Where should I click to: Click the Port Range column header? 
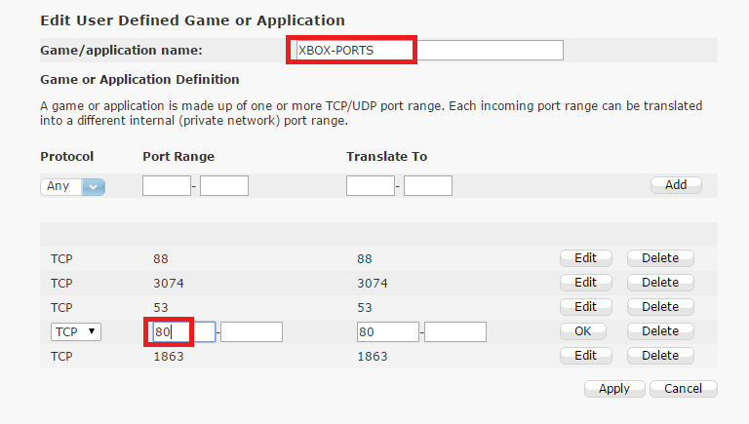point(178,157)
